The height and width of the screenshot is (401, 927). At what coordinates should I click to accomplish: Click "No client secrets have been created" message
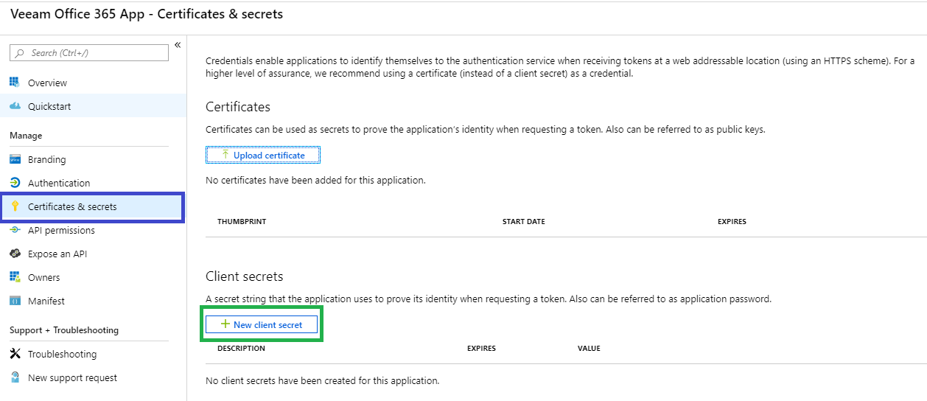(322, 381)
